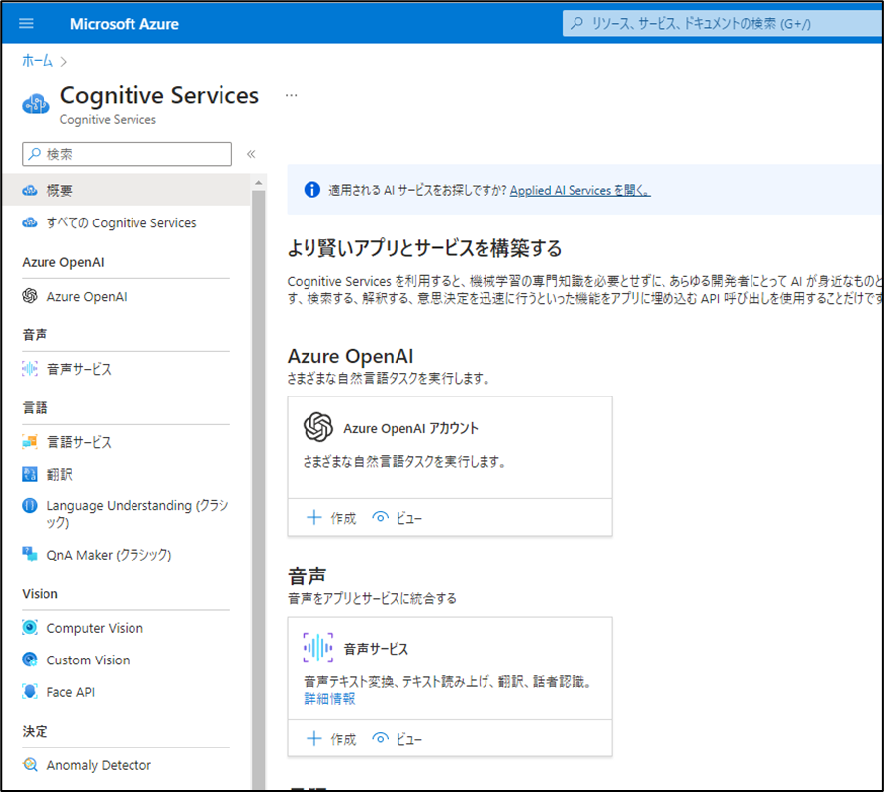Click the Anomaly Detector magnifier icon
The width and height of the screenshot is (884, 792).
pyautogui.click(x=30, y=765)
